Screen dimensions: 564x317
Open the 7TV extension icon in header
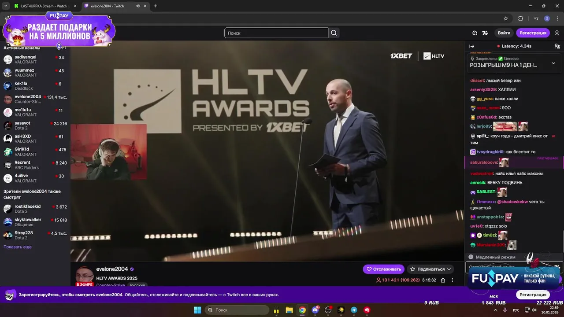(485, 33)
